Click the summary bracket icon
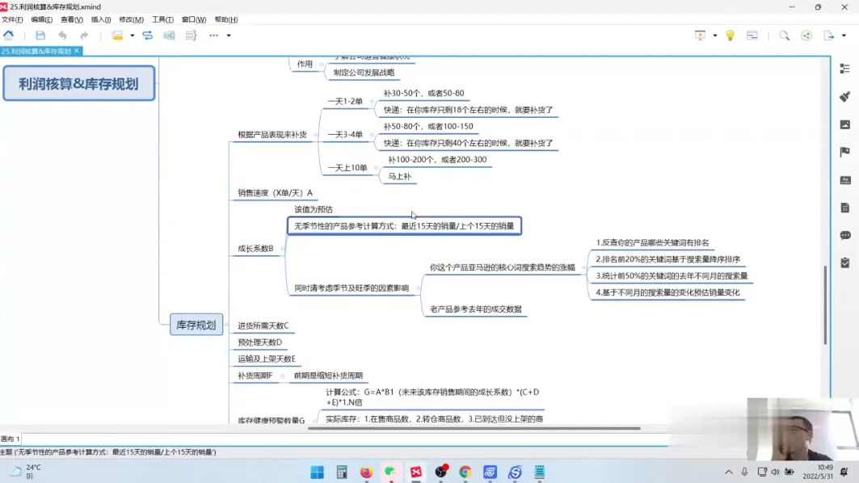The image size is (859, 483). coord(191,36)
